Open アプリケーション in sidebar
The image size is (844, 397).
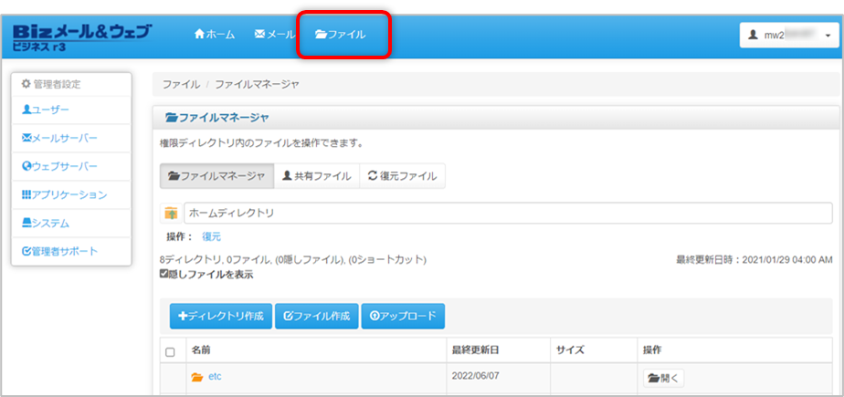pyautogui.click(x=64, y=195)
